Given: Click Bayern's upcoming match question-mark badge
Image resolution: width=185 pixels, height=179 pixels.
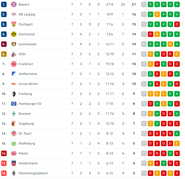Looking at the screenshot, I should pos(144,4).
